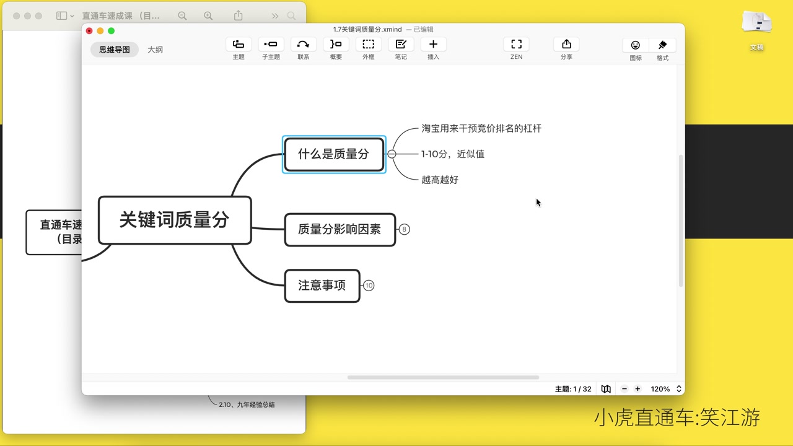793x446 pixels.
Task: Open overflow chevrons in background window
Action: coord(275,15)
